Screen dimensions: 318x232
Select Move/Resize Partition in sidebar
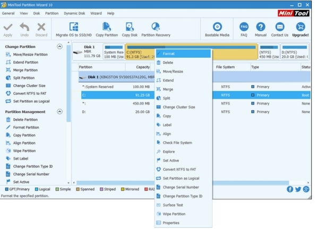[x=27, y=55]
